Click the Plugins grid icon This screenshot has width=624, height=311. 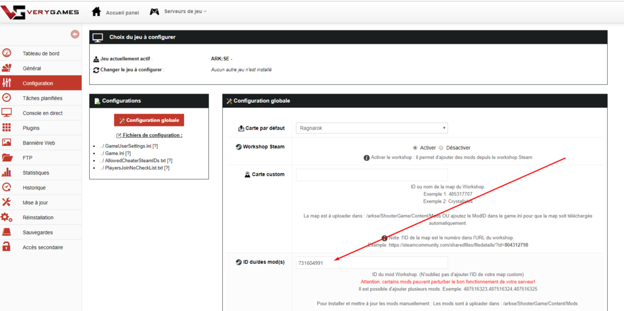pyautogui.click(x=7, y=128)
